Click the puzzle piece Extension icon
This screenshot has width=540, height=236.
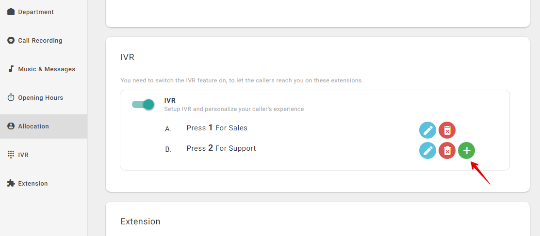tap(11, 183)
